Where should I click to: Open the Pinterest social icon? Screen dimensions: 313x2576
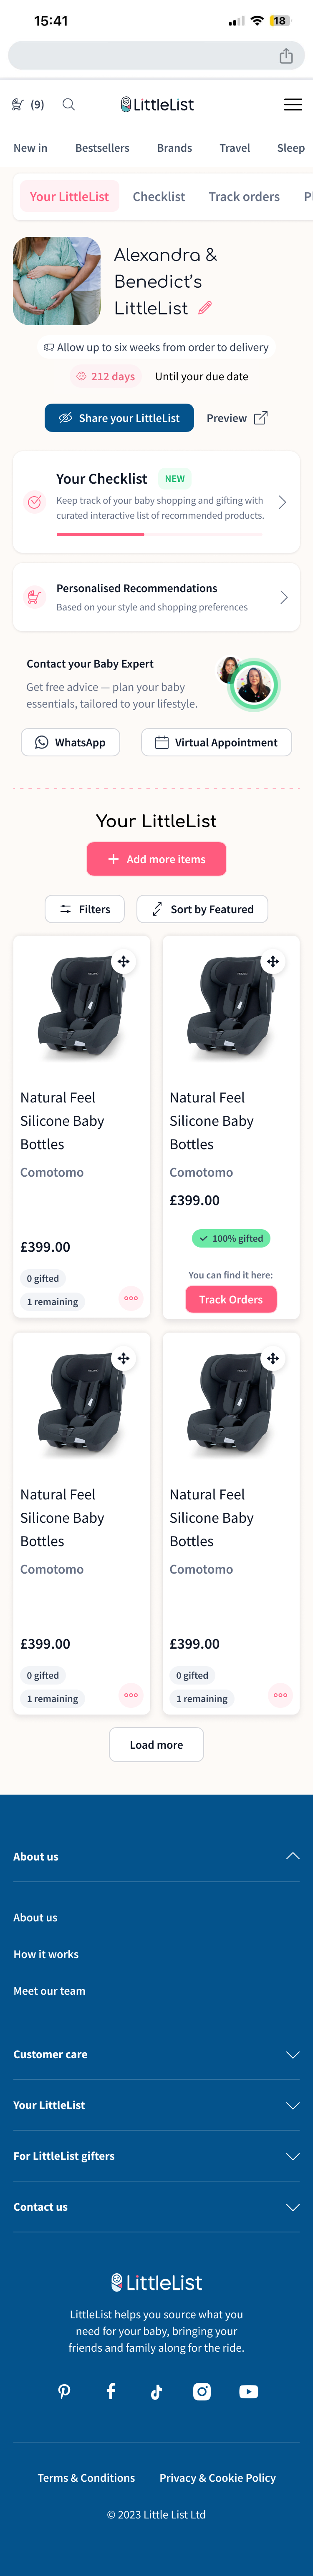click(64, 2391)
